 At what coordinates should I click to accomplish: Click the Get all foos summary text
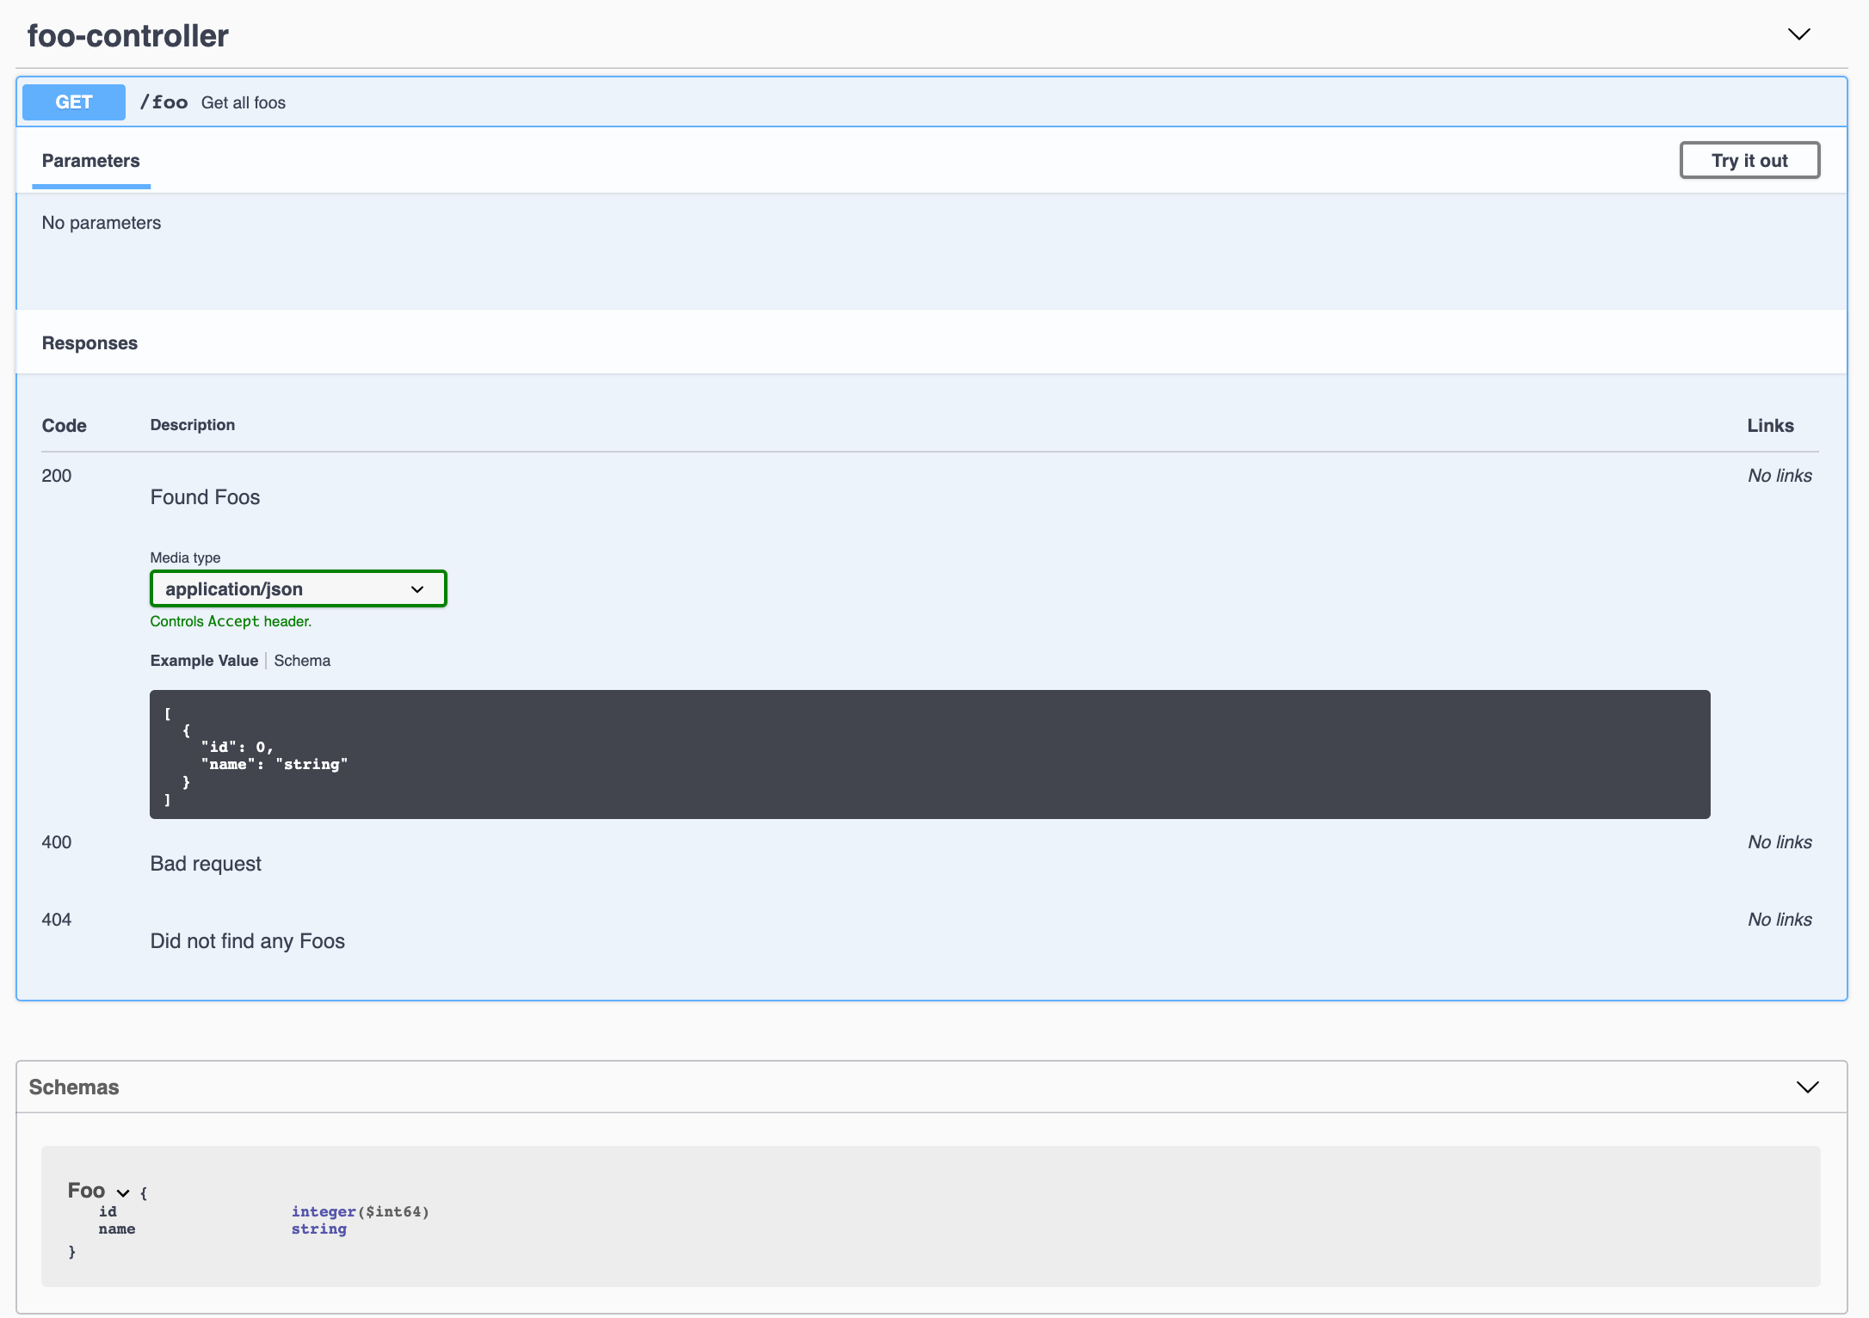[244, 102]
